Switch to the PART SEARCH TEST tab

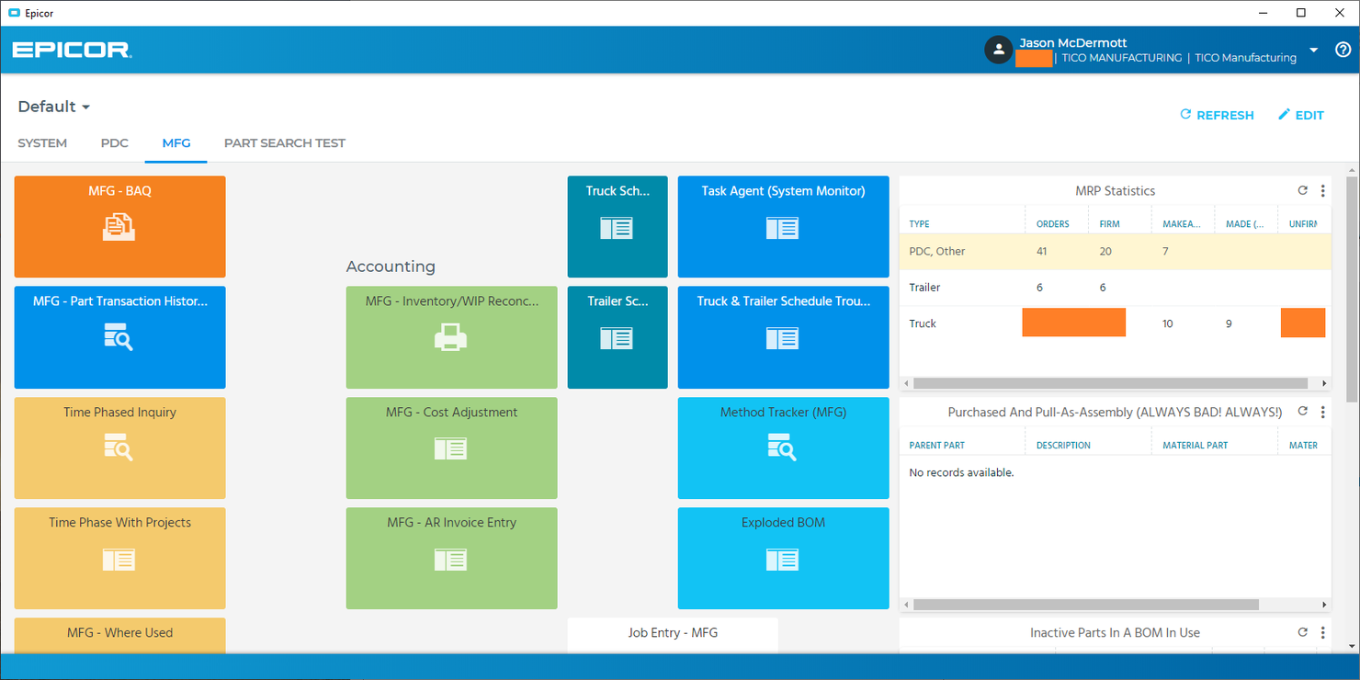point(285,142)
